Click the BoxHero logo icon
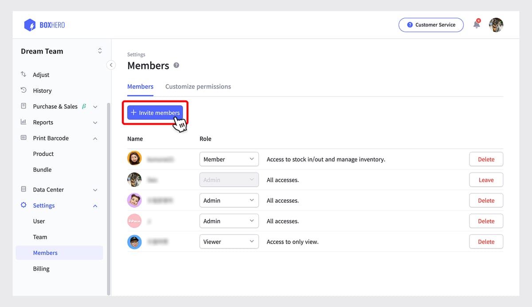This screenshot has height=307, width=532. 30,25
